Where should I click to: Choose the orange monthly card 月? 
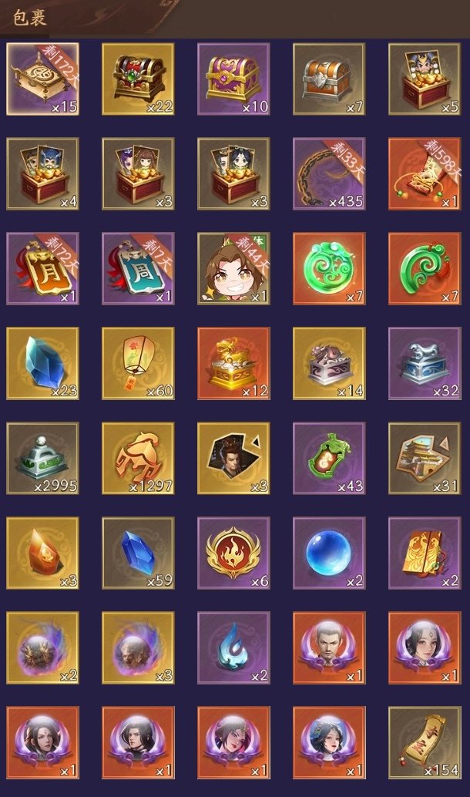point(42,268)
